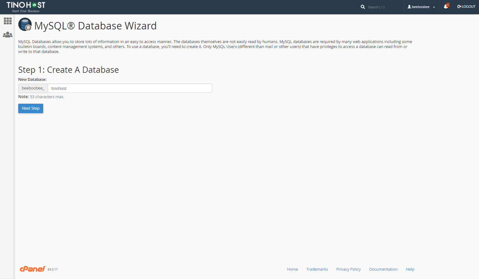Image resolution: width=479 pixels, height=279 pixels.
Task: Click the 'New Database:' label
Action: (32, 80)
